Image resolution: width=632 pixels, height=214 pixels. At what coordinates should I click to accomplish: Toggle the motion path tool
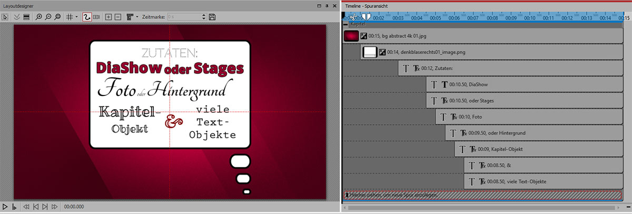87,17
